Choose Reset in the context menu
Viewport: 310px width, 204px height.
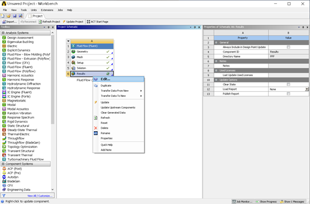tap(119, 123)
